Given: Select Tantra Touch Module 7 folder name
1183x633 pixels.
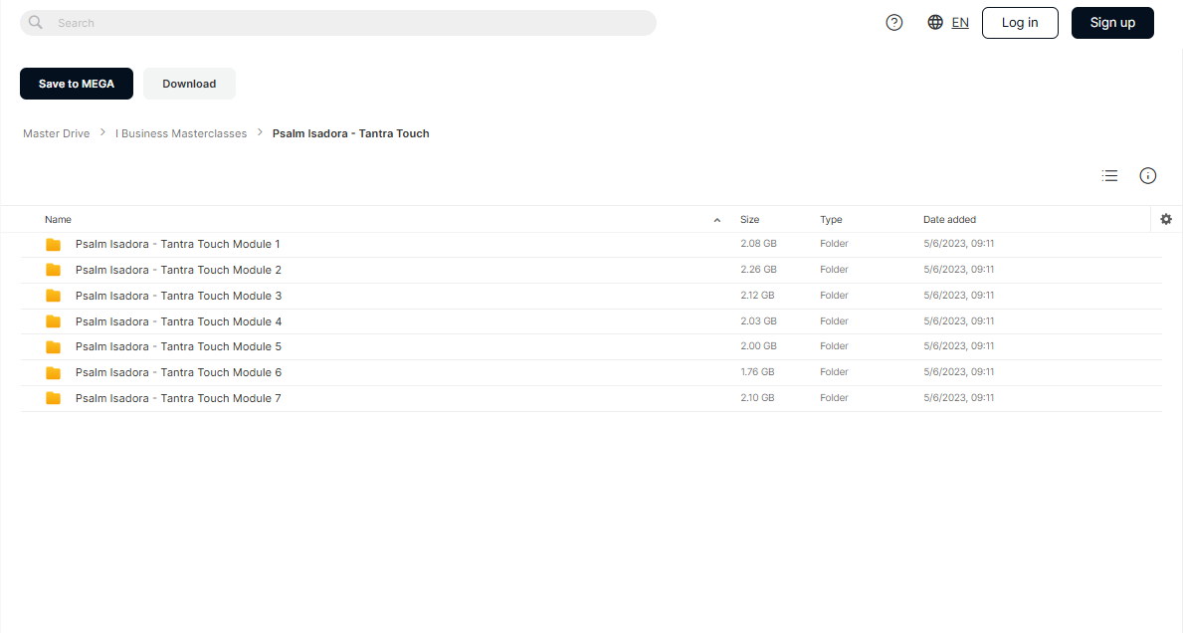Looking at the screenshot, I should (178, 397).
